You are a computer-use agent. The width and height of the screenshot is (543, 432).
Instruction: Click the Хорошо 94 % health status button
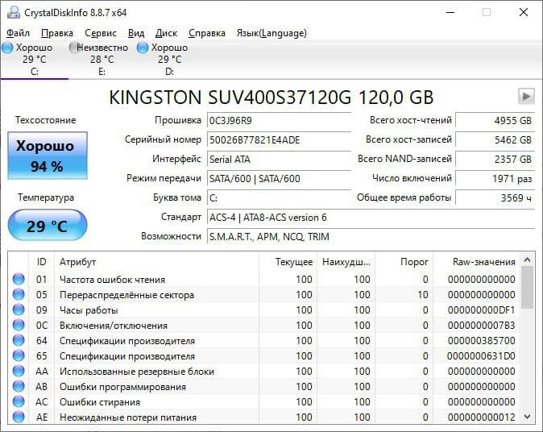(x=48, y=156)
